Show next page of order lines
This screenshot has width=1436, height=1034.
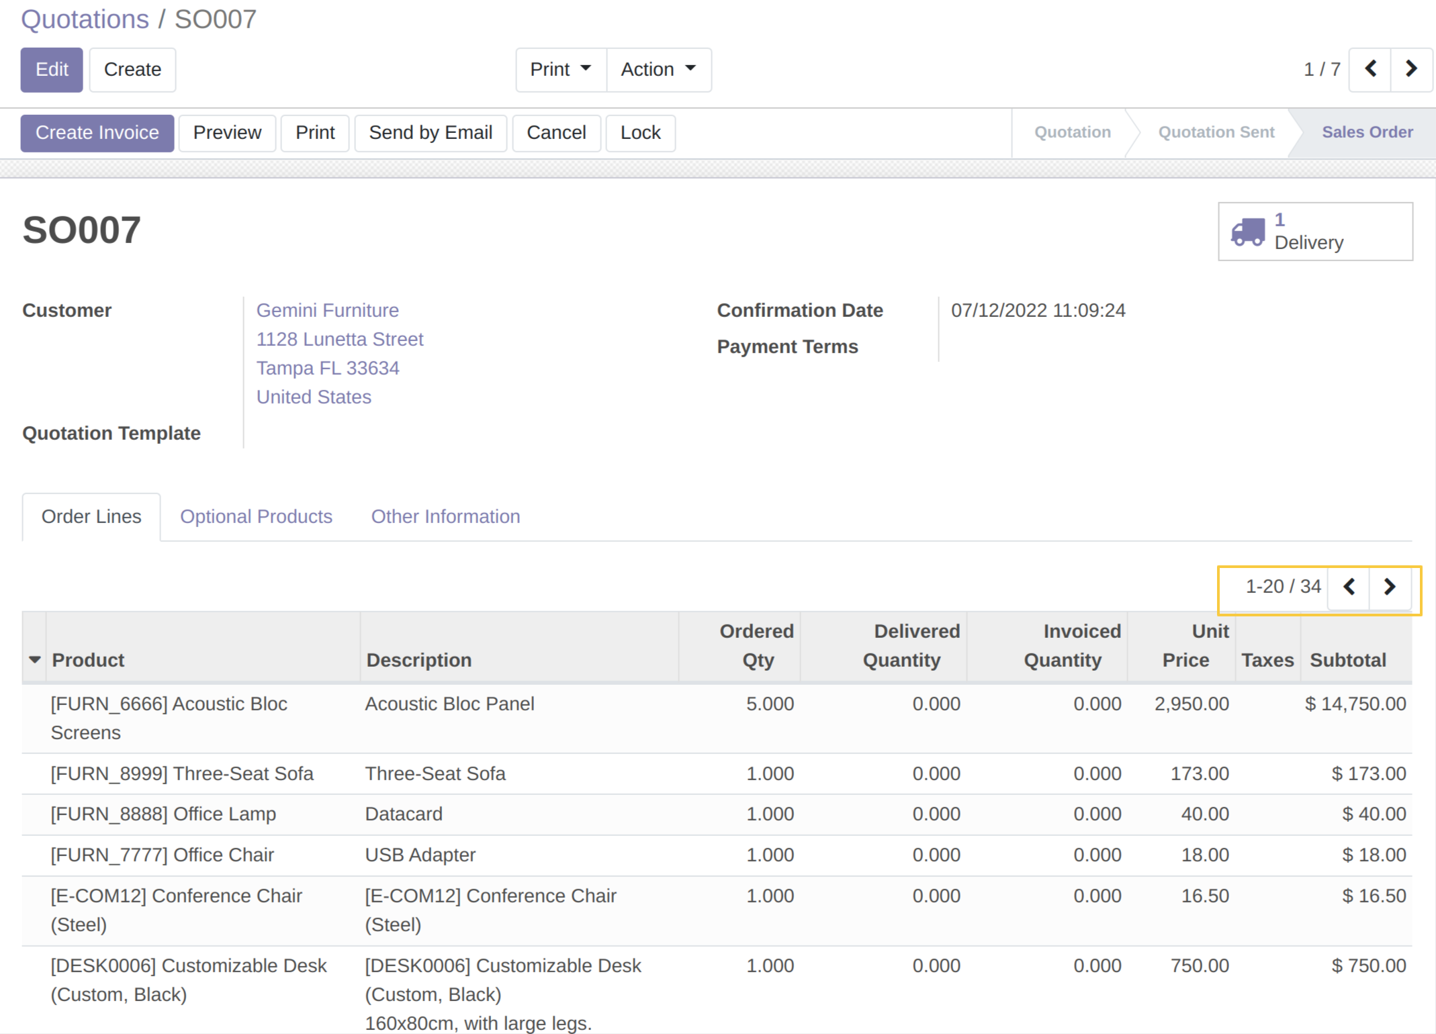[1390, 587]
